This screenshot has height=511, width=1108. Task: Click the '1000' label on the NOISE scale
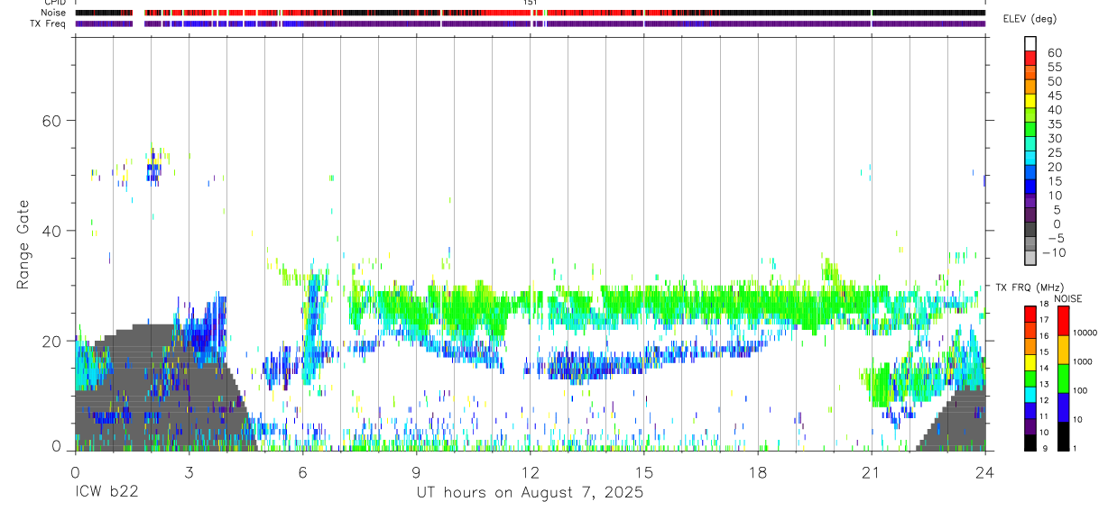1085,361
